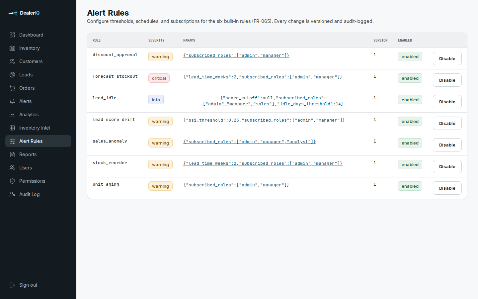Open discount_approval params link
The height and width of the screenshot is (299, 478).
click(236, 55)
